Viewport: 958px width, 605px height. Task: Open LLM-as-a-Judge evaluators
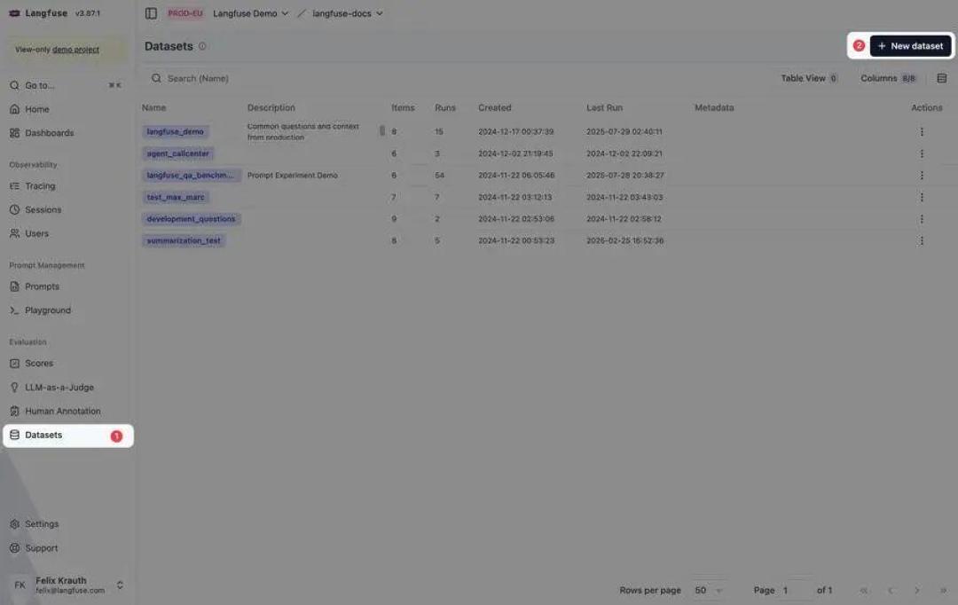pyautogui.click(x=66, y=388)
